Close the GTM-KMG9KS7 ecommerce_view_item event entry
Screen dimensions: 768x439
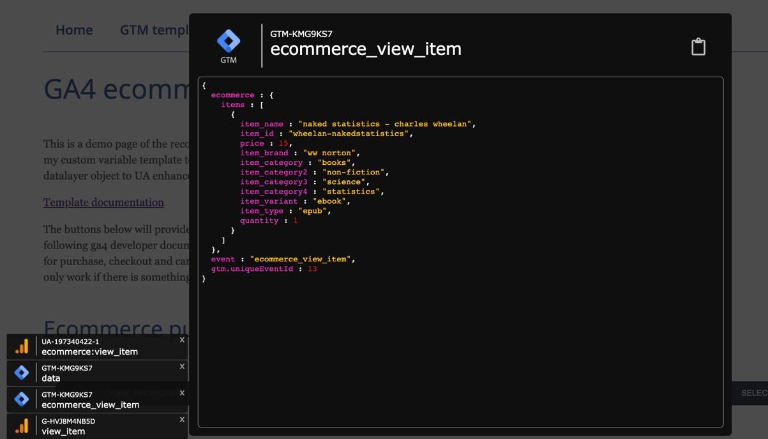tap(182, 393)
